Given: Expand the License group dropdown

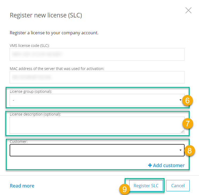Looking at the screenshot, I should pos(96,100).
